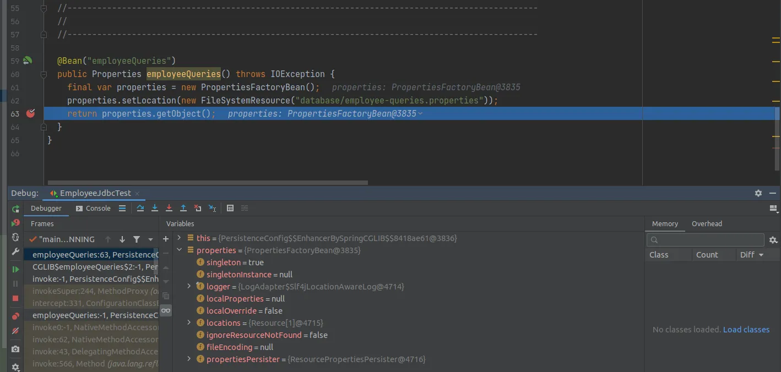Click the red Force Step Into icon

coord(169,209)
